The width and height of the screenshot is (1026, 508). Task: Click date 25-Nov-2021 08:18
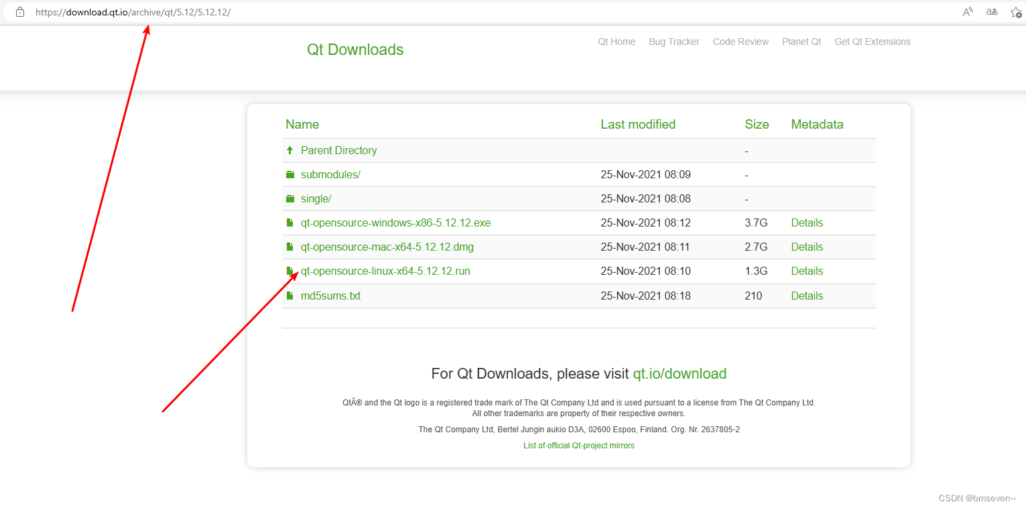click(645, 296)
